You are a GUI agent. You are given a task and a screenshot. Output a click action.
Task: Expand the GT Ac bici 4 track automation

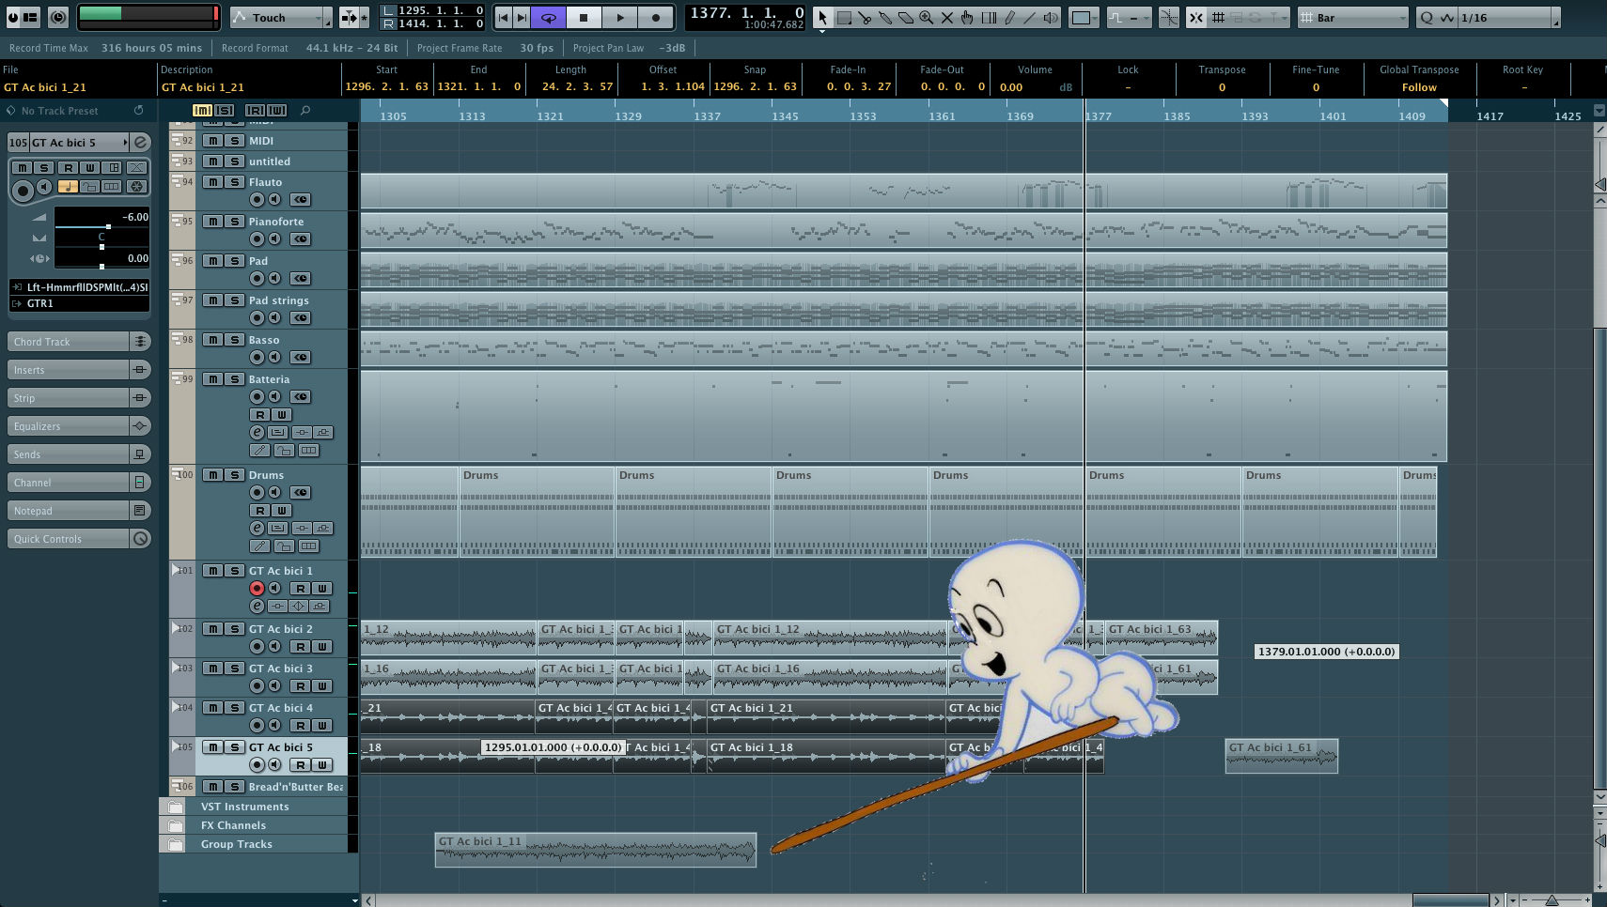click(x=176, y=706)
